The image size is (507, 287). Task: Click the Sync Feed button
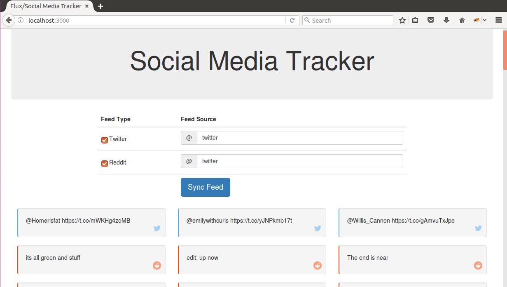[206, 187]
